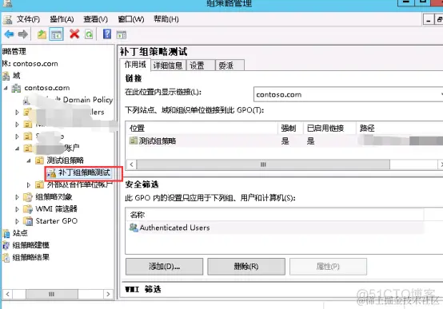Screen dimensions: 443x309
Task: Select the 外部及合作单位账户 OU
Action: click(x=79, y=184)
